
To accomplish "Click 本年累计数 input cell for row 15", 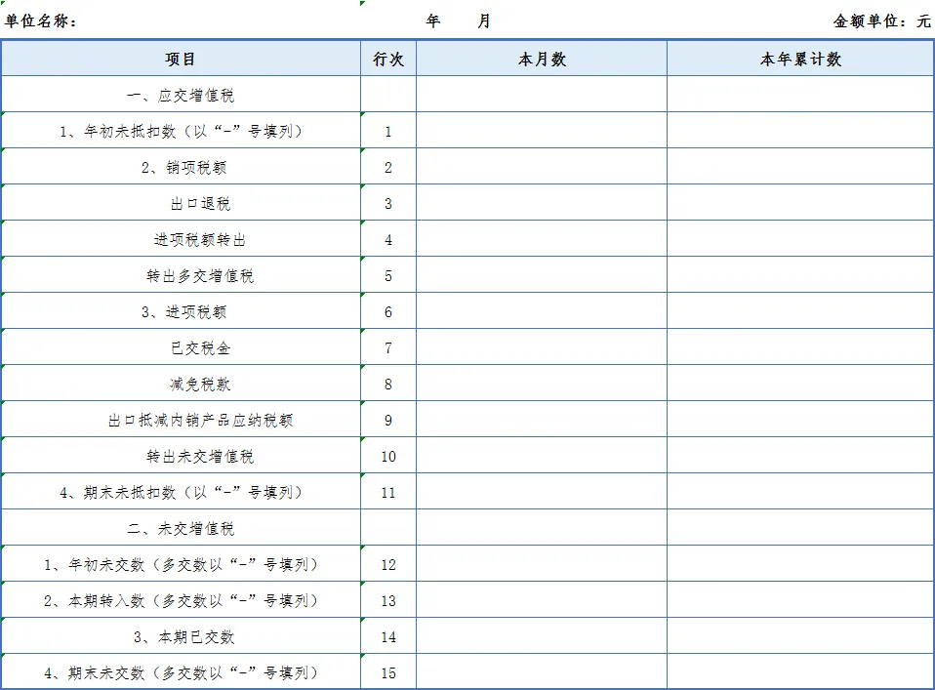I will coord(800,672).
